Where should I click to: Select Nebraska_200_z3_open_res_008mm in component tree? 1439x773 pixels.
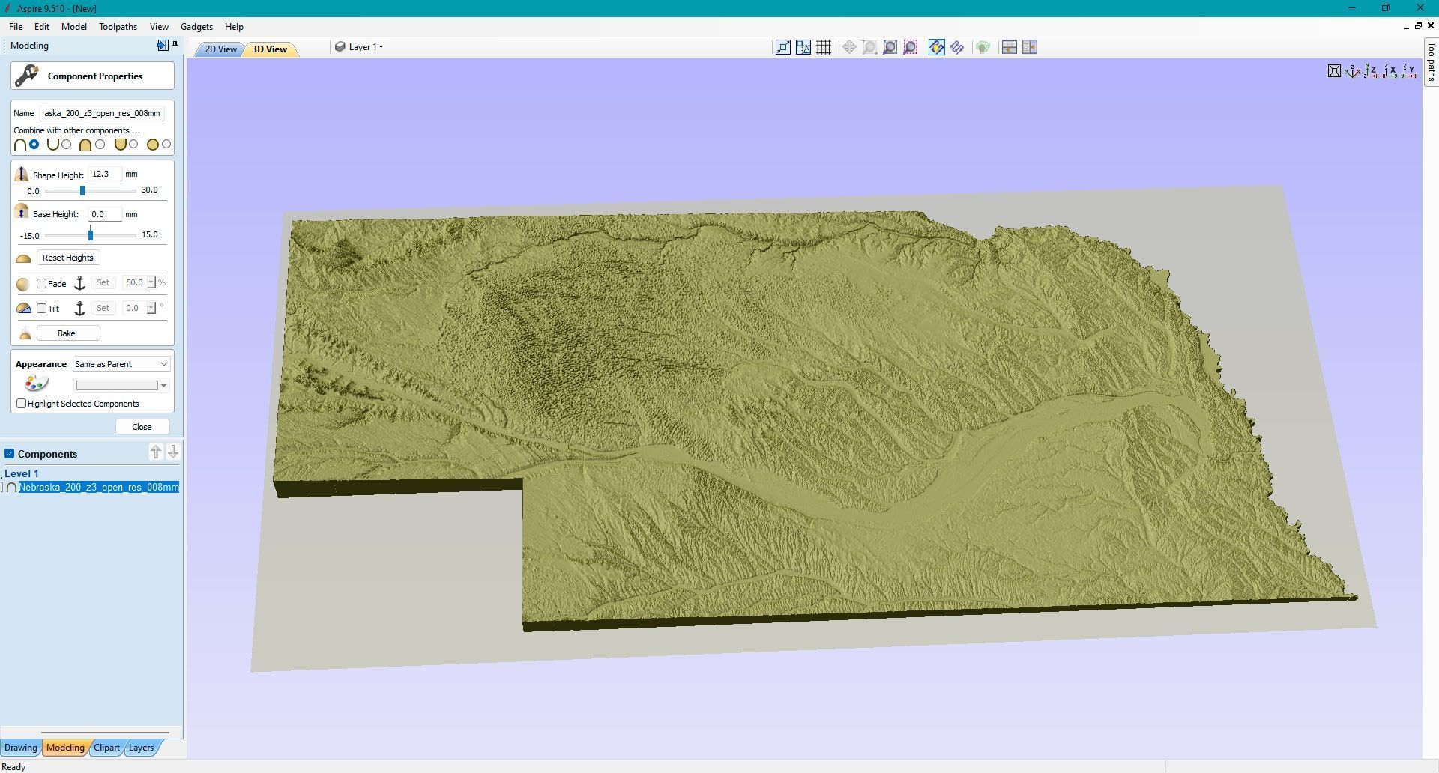point(98,488)
